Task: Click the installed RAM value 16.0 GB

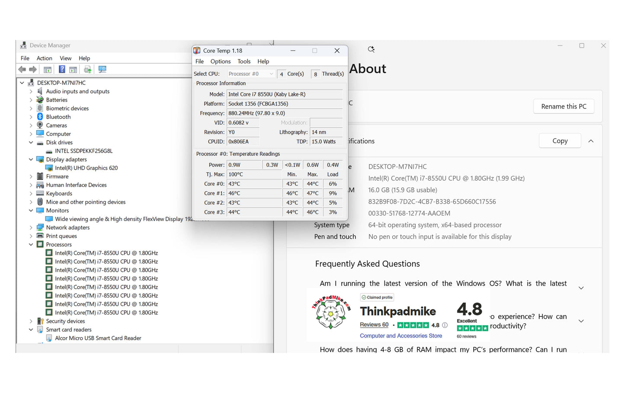Action: coord(403,190)
